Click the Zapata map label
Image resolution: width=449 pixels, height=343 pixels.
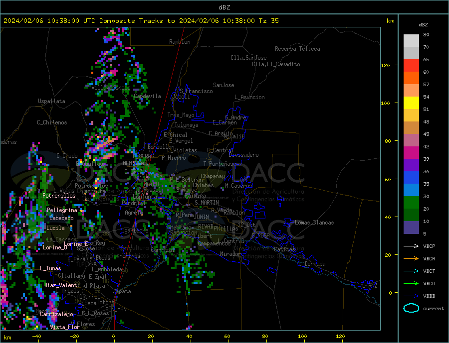pos(122,292)
